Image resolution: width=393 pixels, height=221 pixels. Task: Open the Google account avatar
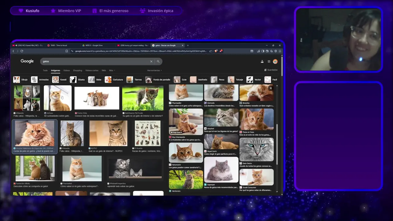(275, 61)
